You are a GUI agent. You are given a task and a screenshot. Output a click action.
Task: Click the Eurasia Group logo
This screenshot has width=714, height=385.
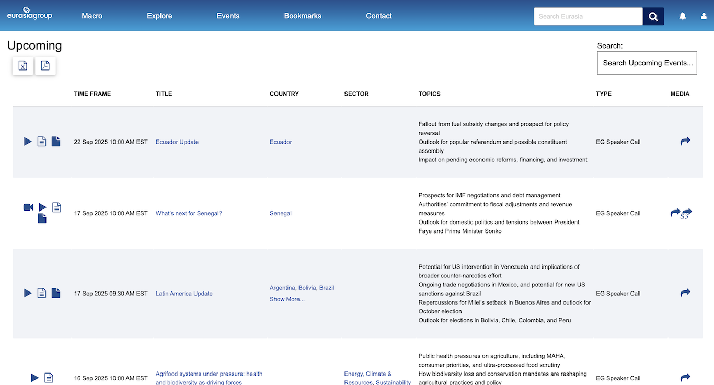tap(30, 14)
